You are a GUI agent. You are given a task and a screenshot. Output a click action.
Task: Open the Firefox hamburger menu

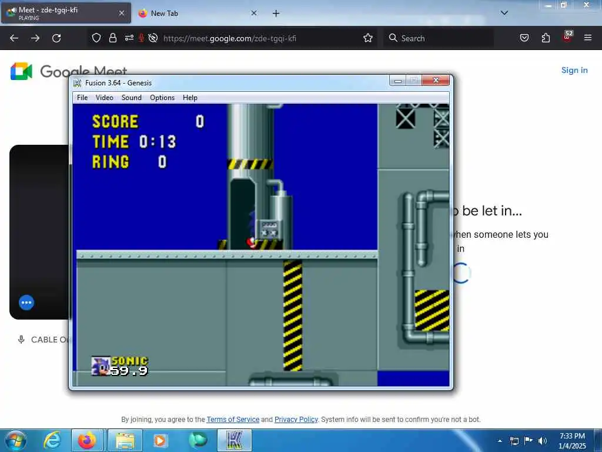[587, 38]
